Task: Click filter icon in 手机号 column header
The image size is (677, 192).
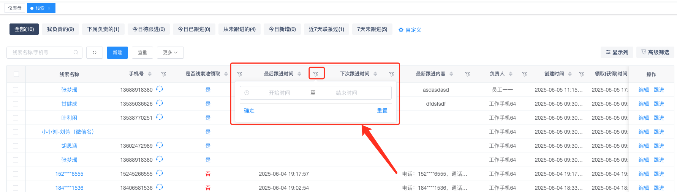Action: pos(163,74)
